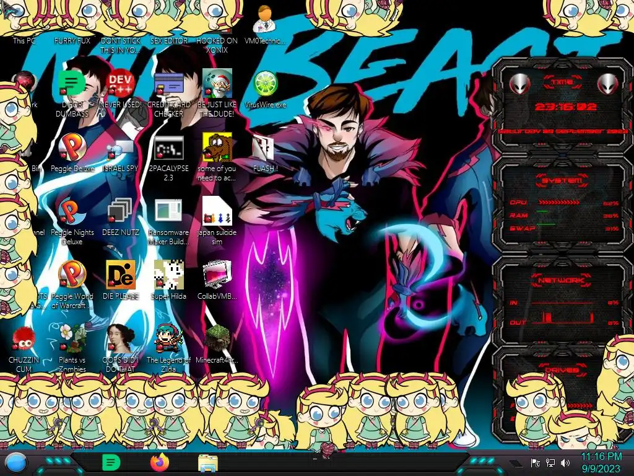Screen dimensions: 634x476
Task: Open the network tray icon
Action: tap(550, 462)
